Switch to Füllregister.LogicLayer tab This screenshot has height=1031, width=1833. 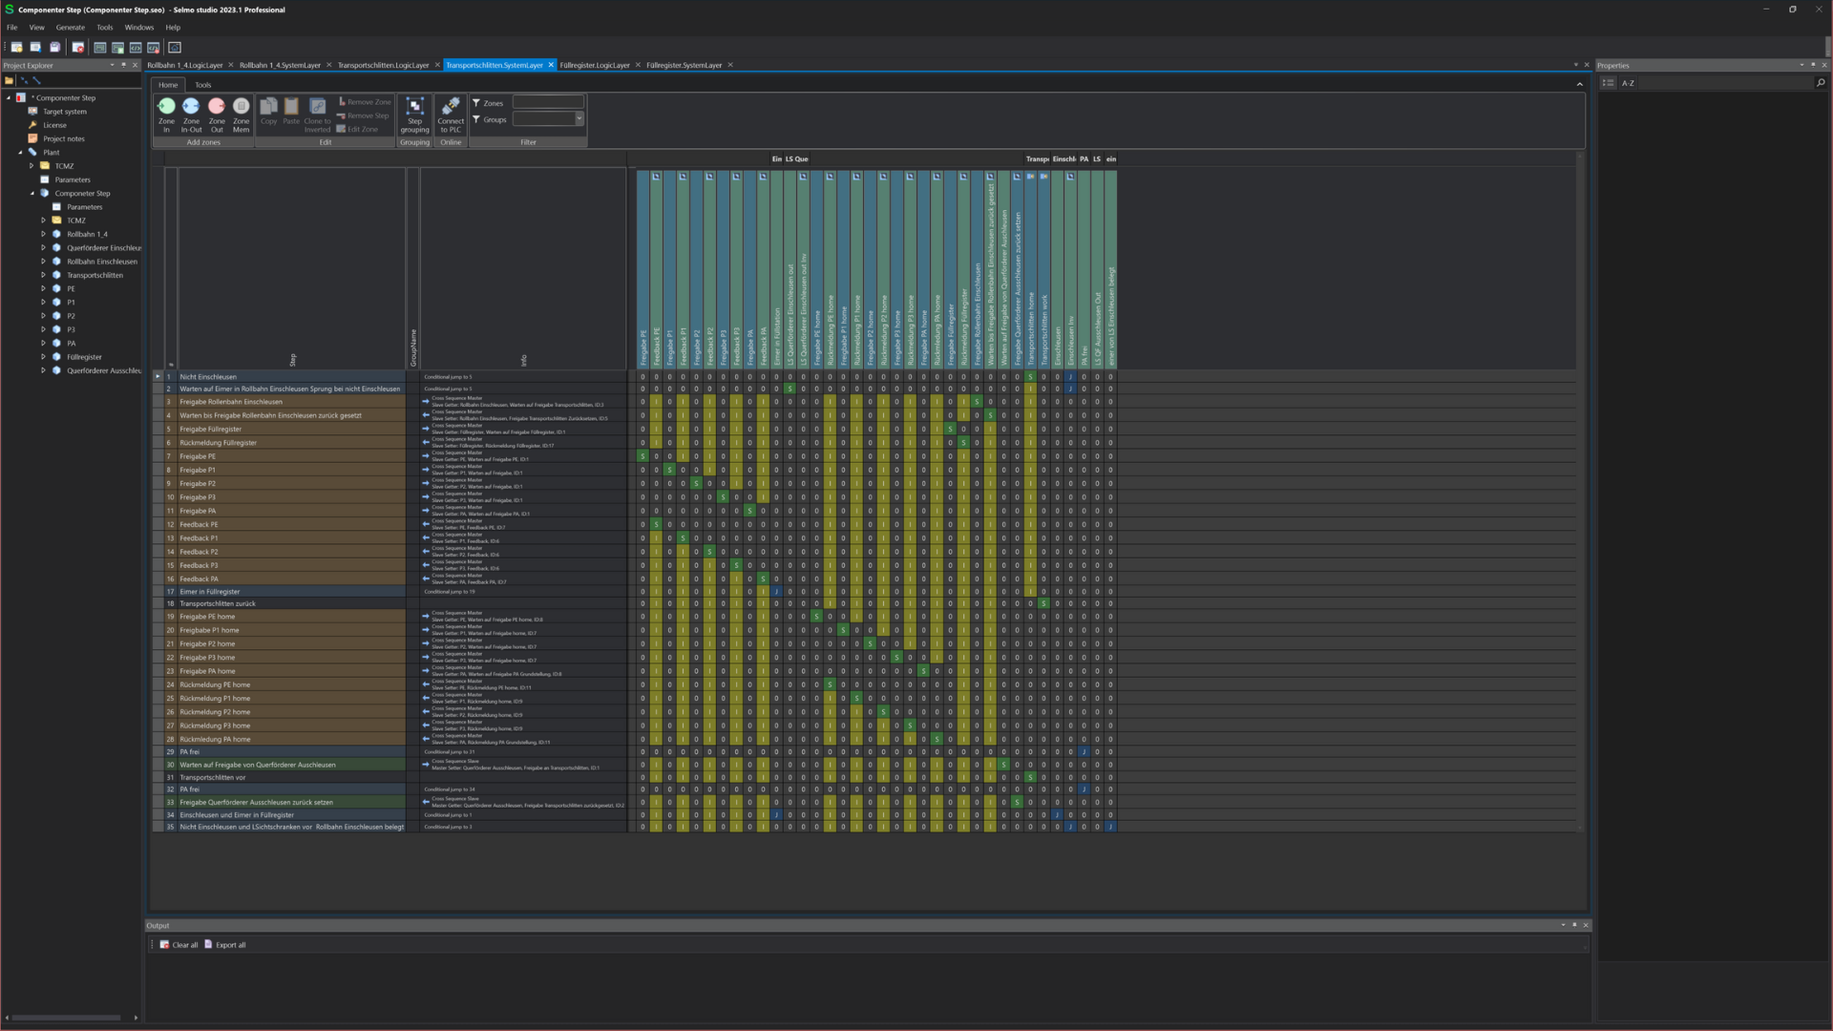click(x=594, y=65)
